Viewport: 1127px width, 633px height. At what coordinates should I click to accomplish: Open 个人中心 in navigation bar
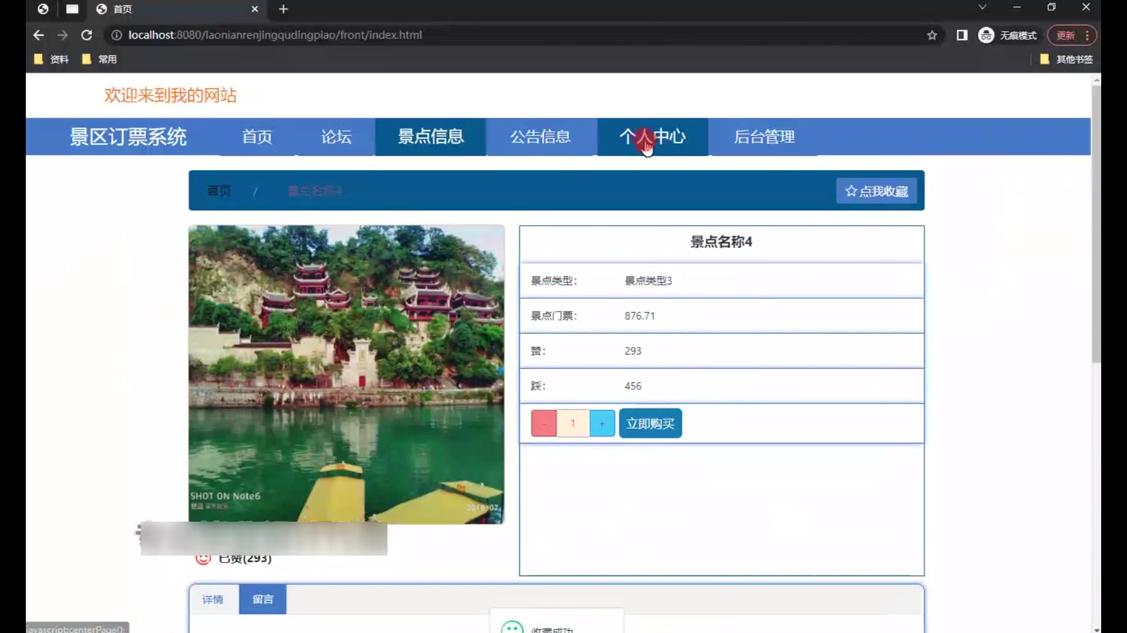pyautogui.click(x=652, y=137)
